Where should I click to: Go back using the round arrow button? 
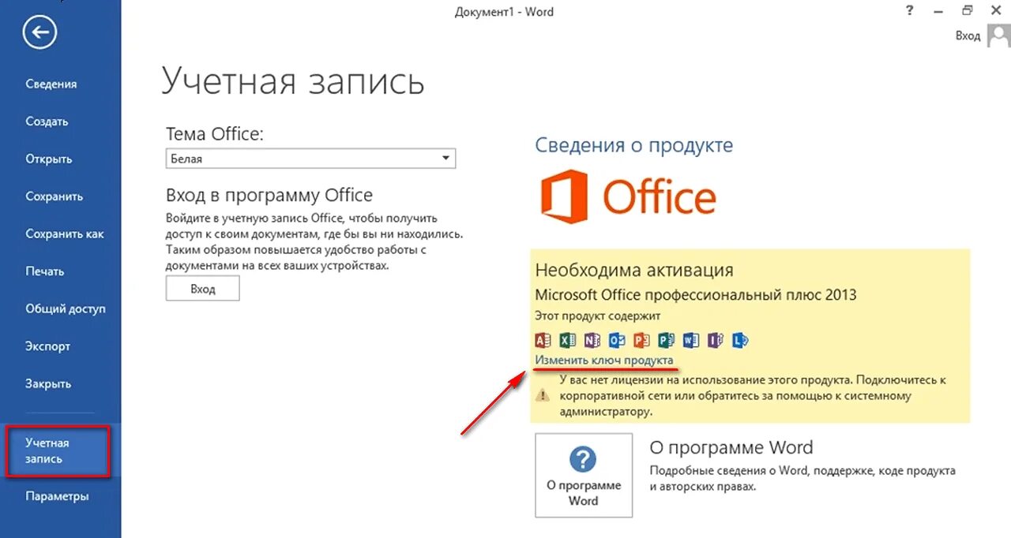40,32
